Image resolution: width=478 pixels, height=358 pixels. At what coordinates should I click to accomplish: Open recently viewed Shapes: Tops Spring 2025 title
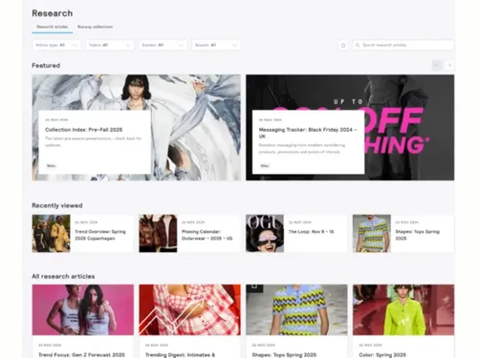coord(417,235)
